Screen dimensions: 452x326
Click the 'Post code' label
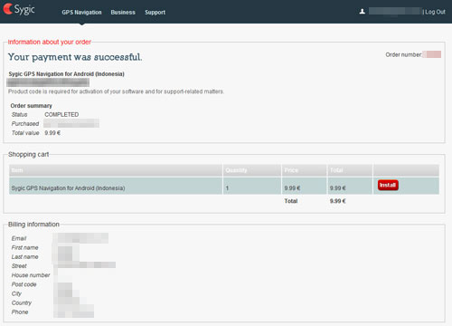coord(24,284)
